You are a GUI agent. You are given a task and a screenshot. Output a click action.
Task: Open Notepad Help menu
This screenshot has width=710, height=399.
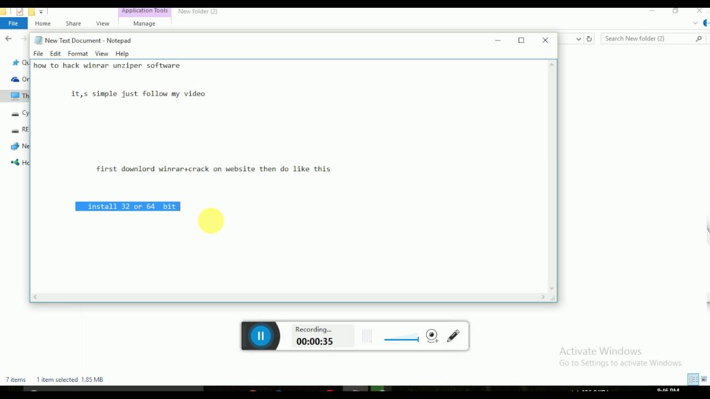point(122,54)
